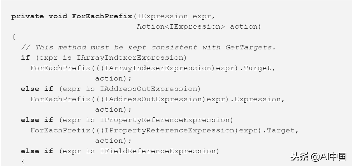Click the IFieldReferenceExpression type name

click(x=169, y=151)
